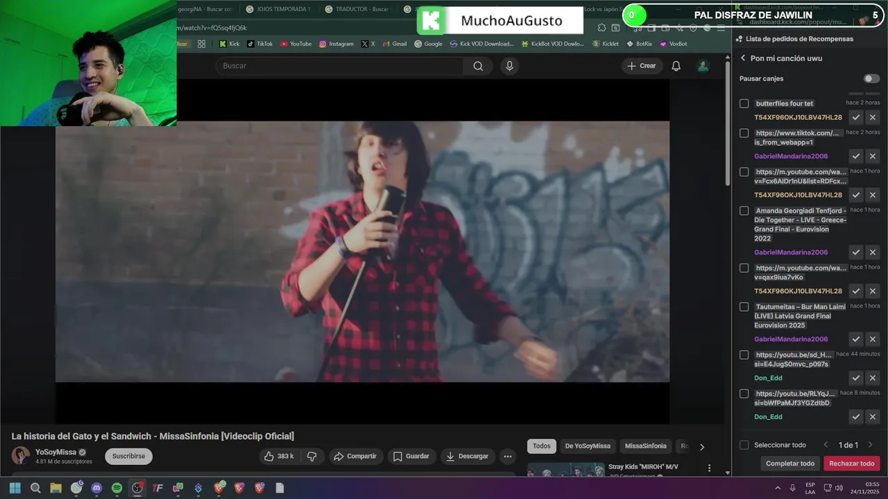Approve the tiktok.com link request
The width and height of the screenshot is (888, 499).
[856, 156]
